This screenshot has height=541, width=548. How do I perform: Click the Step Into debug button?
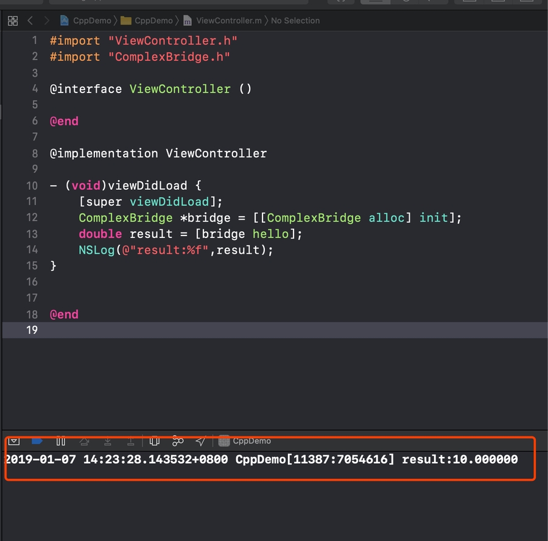(108, 441)
